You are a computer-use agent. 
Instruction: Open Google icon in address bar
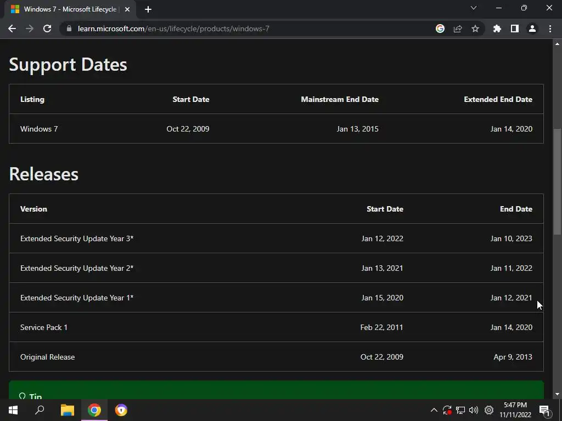pos(440,29)
